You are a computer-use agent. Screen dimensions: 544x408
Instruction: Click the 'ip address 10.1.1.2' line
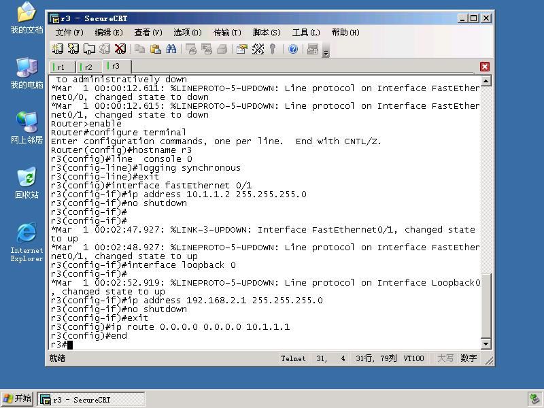(x=179, y=194)
